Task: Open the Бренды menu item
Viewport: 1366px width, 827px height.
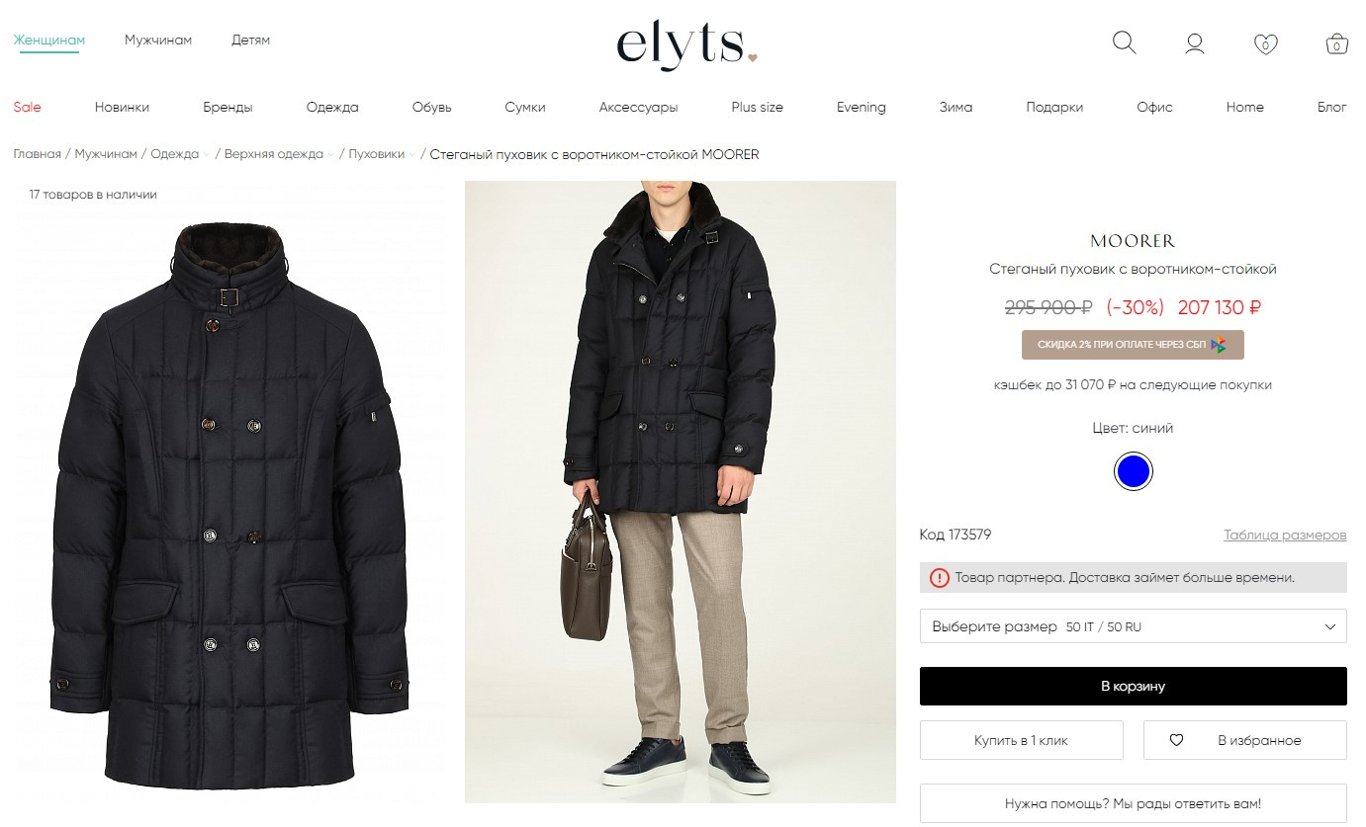Action: (228, 107)
